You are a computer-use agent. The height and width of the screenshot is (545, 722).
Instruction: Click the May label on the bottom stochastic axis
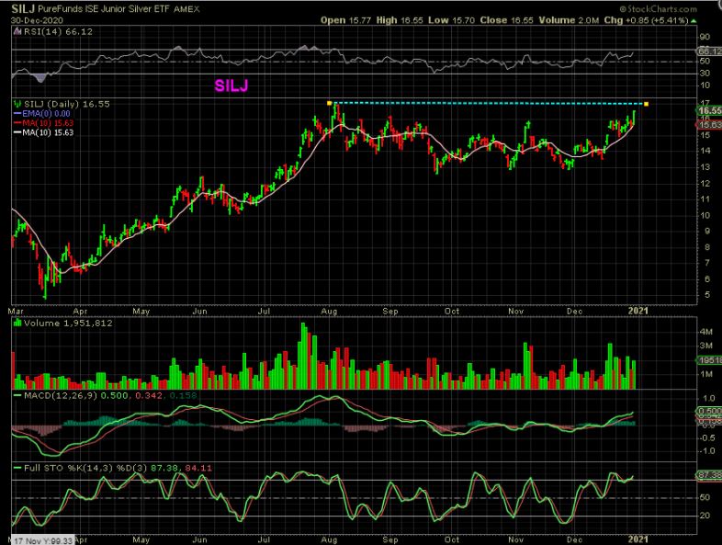tap(141, 539)
